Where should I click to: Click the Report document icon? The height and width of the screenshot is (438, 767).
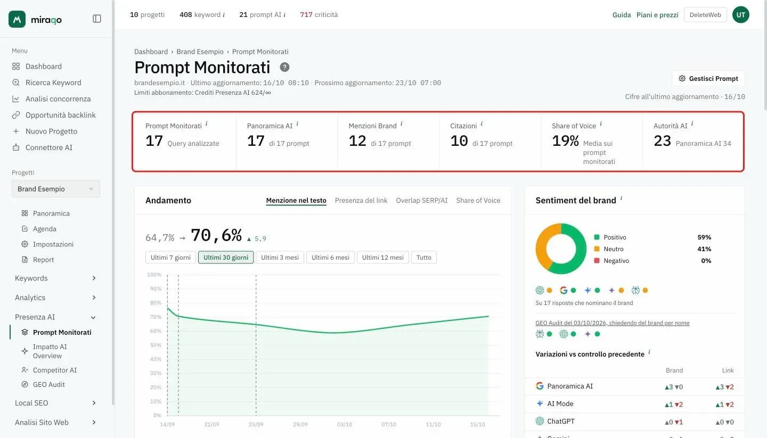tap(25, 260)
